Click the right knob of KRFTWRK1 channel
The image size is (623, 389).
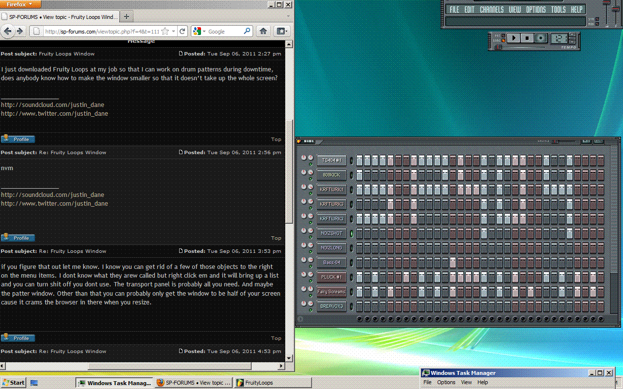pos(311,187)
